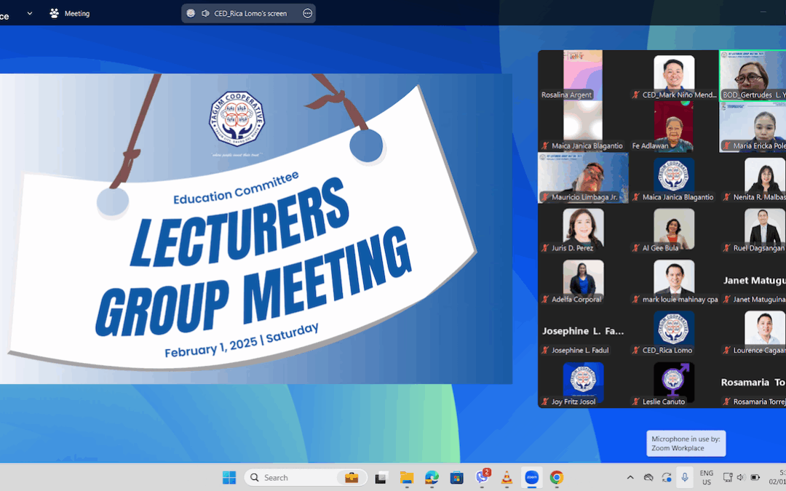Select the Adelfa Corporal participant tile
The image size is (786, 491).
click(583, 281)
